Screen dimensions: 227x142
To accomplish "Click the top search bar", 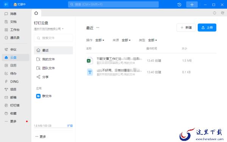I will [x=113, y=5].
